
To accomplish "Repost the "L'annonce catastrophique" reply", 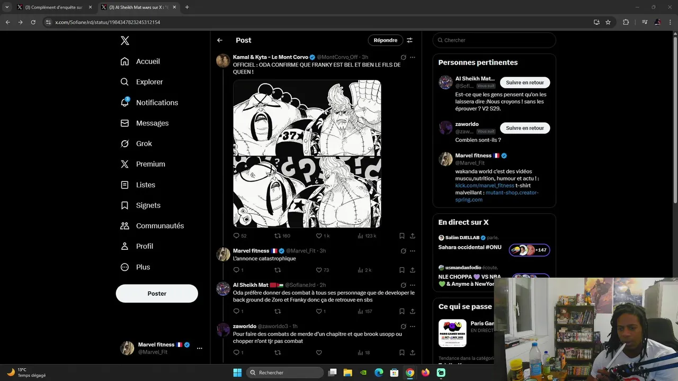I will tap(278, 270).
